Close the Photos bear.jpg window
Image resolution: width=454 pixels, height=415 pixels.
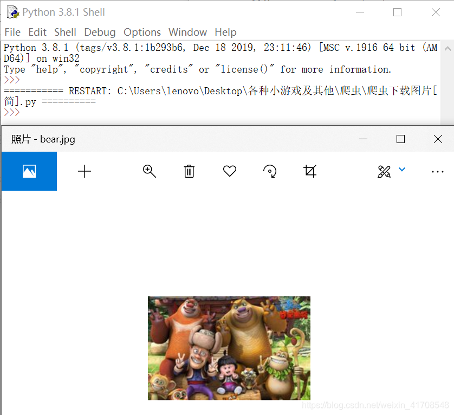click(438, 139)
